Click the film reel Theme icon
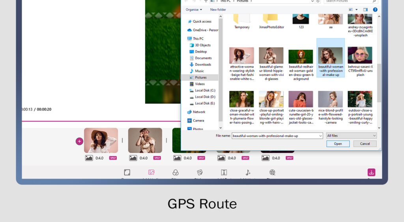 [x=272, y=172]
